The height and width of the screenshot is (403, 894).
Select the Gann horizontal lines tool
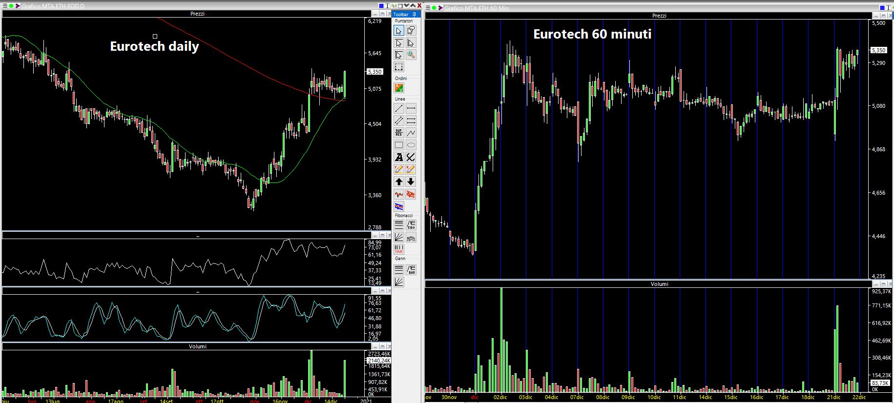[399, 269]
